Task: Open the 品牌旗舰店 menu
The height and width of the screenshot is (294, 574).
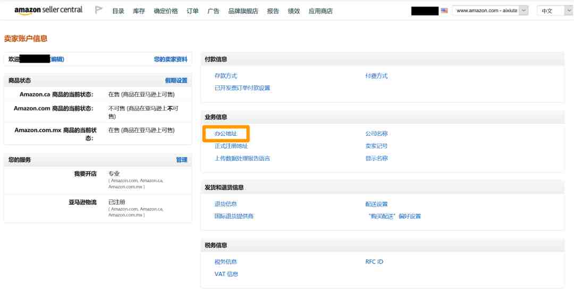Action: click(x=243, y=11)
